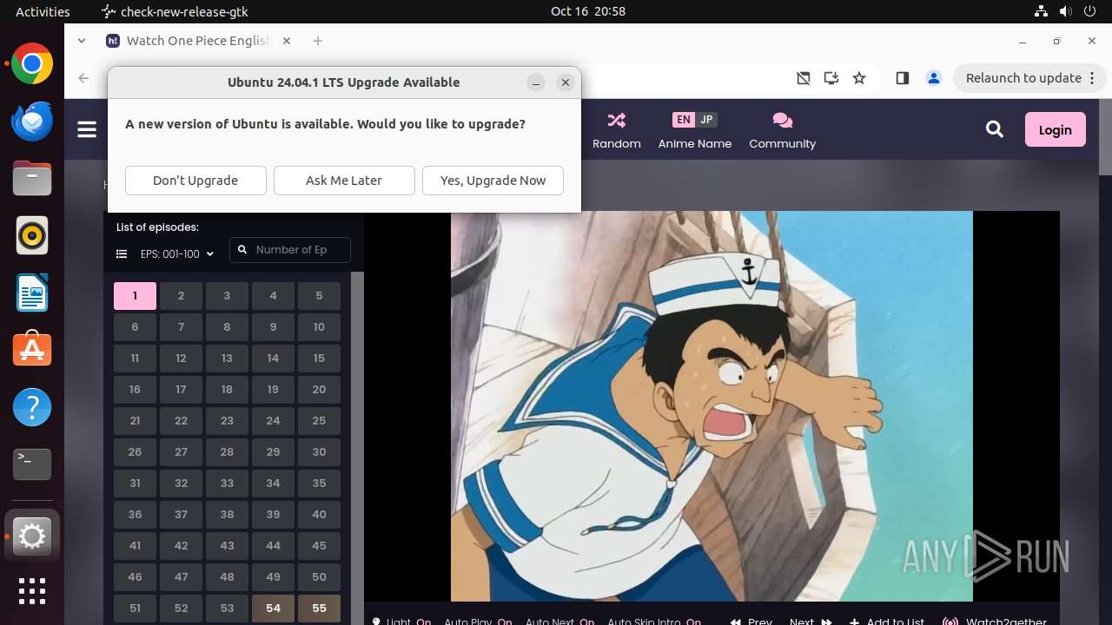This screenshot has height=625, width=1112.
Task: Open the clock and calendar menu
Action: tap(588, 11)
